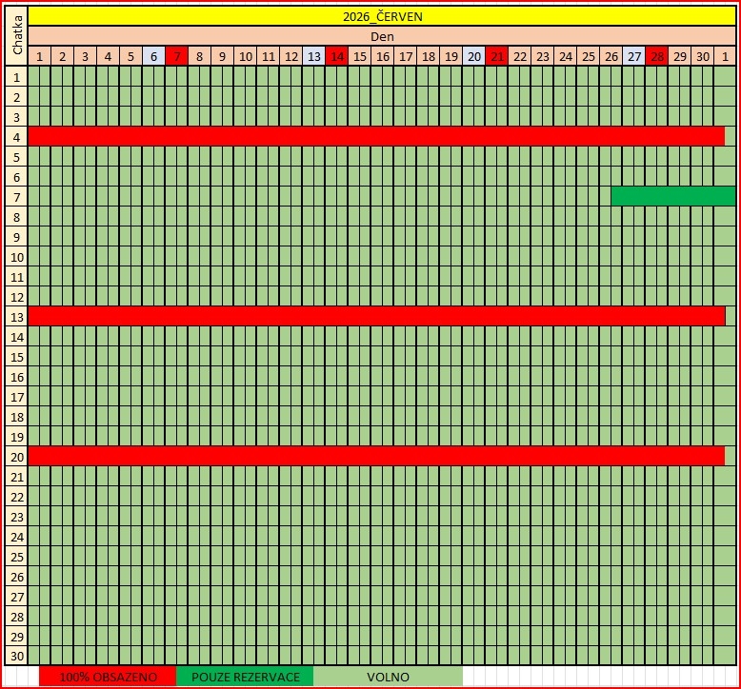Select the day 30 column header
This screenshot has width=741, height=689.
pyautogui.click(x=702, y=56)
